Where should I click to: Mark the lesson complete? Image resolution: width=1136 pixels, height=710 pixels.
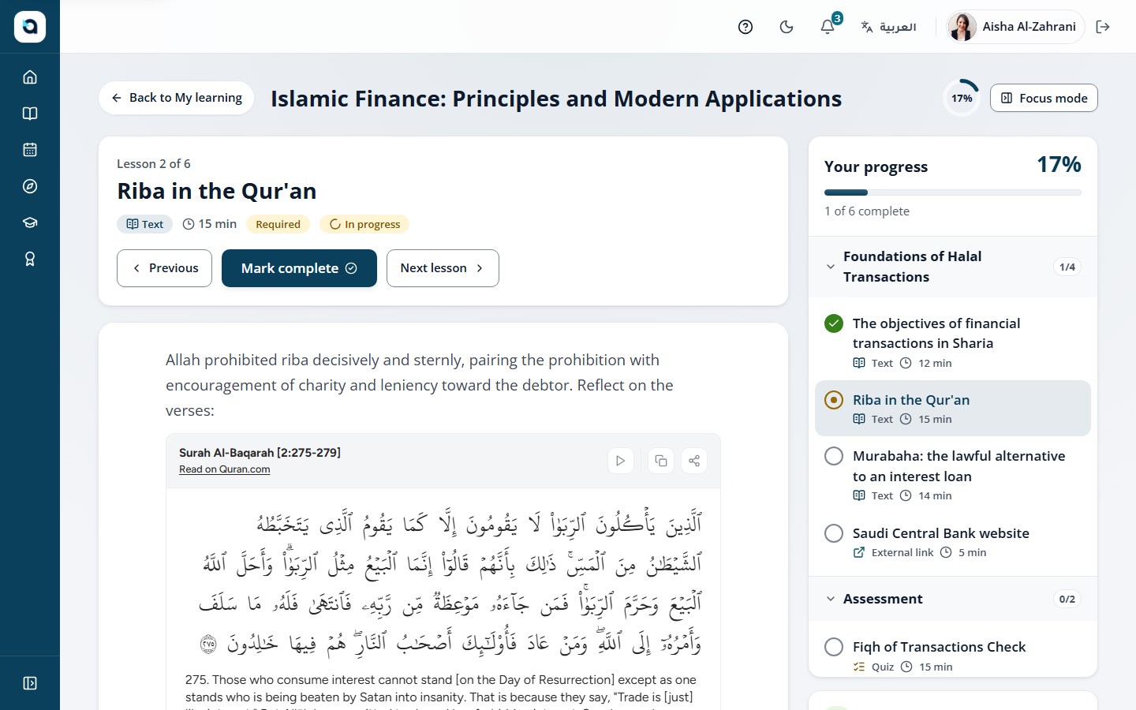[x=299, y=268]
